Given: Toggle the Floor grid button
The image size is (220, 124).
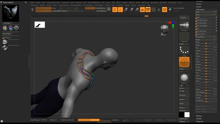Looking at the screenshot, I should coord(142,10).
